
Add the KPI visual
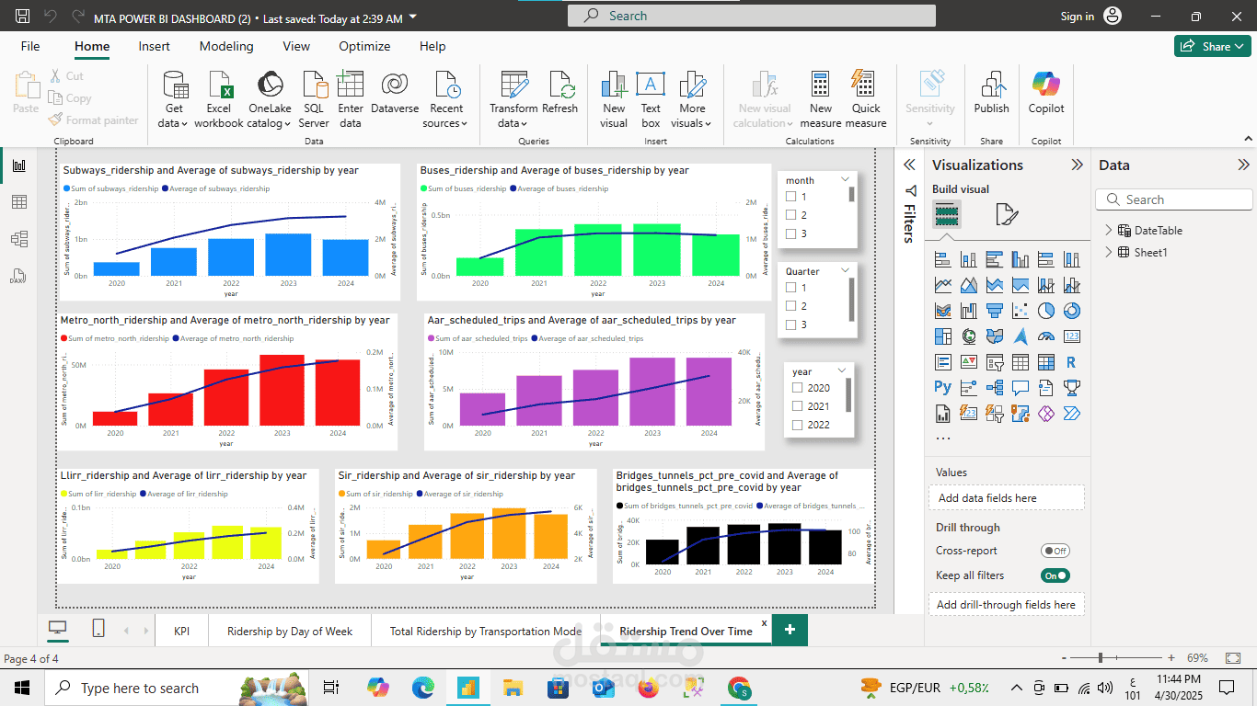(x=968, y=362)
